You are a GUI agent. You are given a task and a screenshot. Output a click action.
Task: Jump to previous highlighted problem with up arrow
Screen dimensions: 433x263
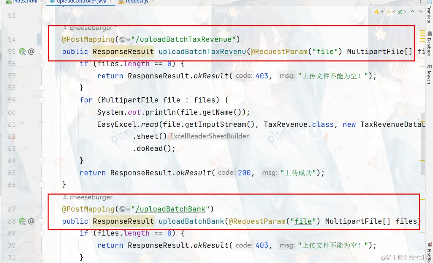click(413, 11)
